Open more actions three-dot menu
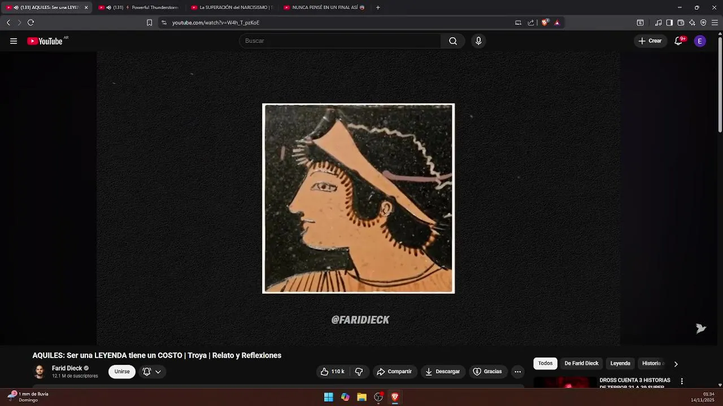The height and width of the screenshot is (406, 723). 517,372
